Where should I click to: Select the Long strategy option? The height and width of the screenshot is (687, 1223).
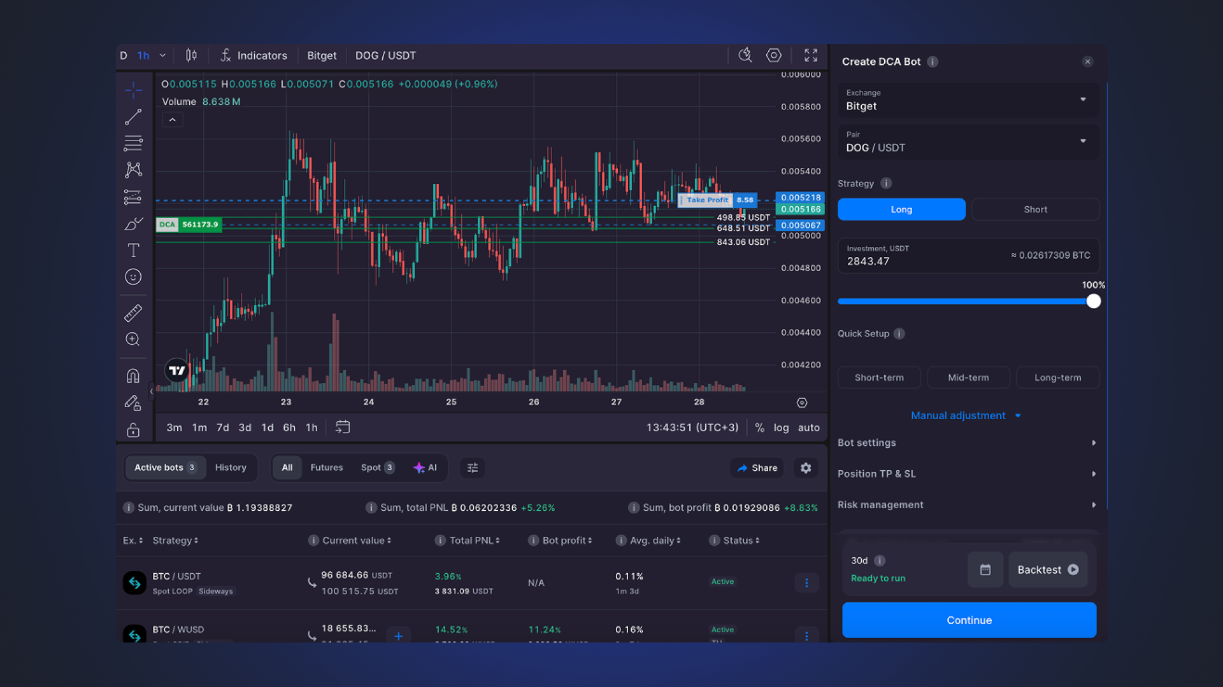click(x=901, y=209)
